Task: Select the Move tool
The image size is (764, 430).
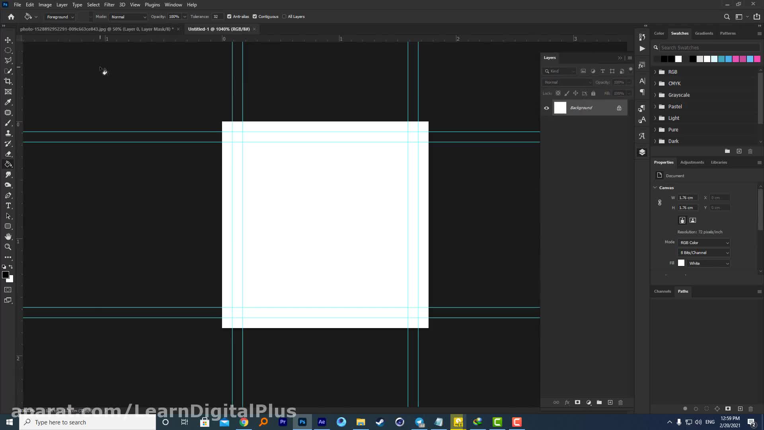Action: click(8, 40)
